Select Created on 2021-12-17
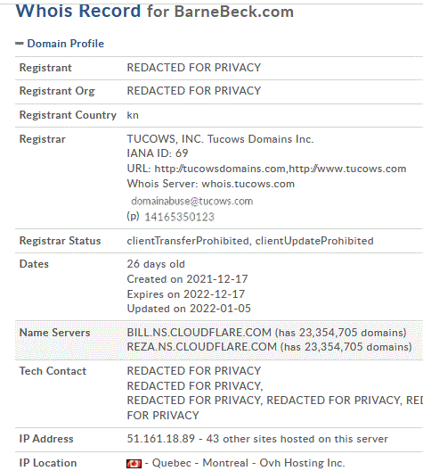The height and width of the screenshot is (471, 423). pos(187,279)
